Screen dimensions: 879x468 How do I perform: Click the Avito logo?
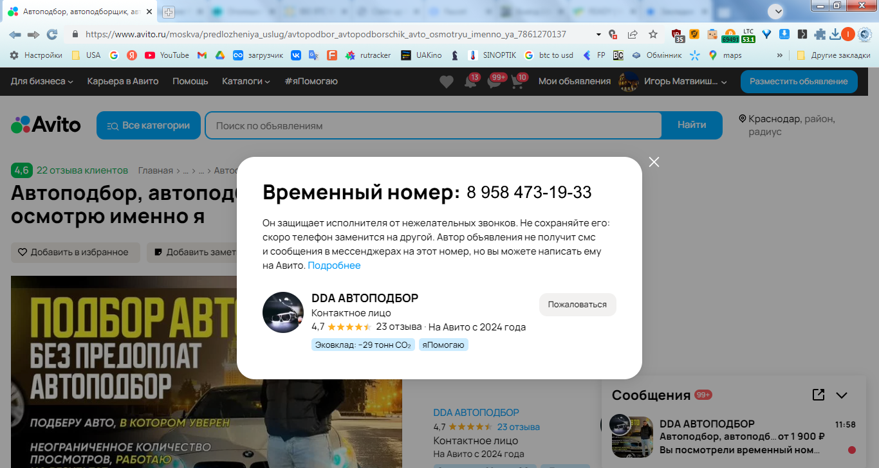click(46, 125)
